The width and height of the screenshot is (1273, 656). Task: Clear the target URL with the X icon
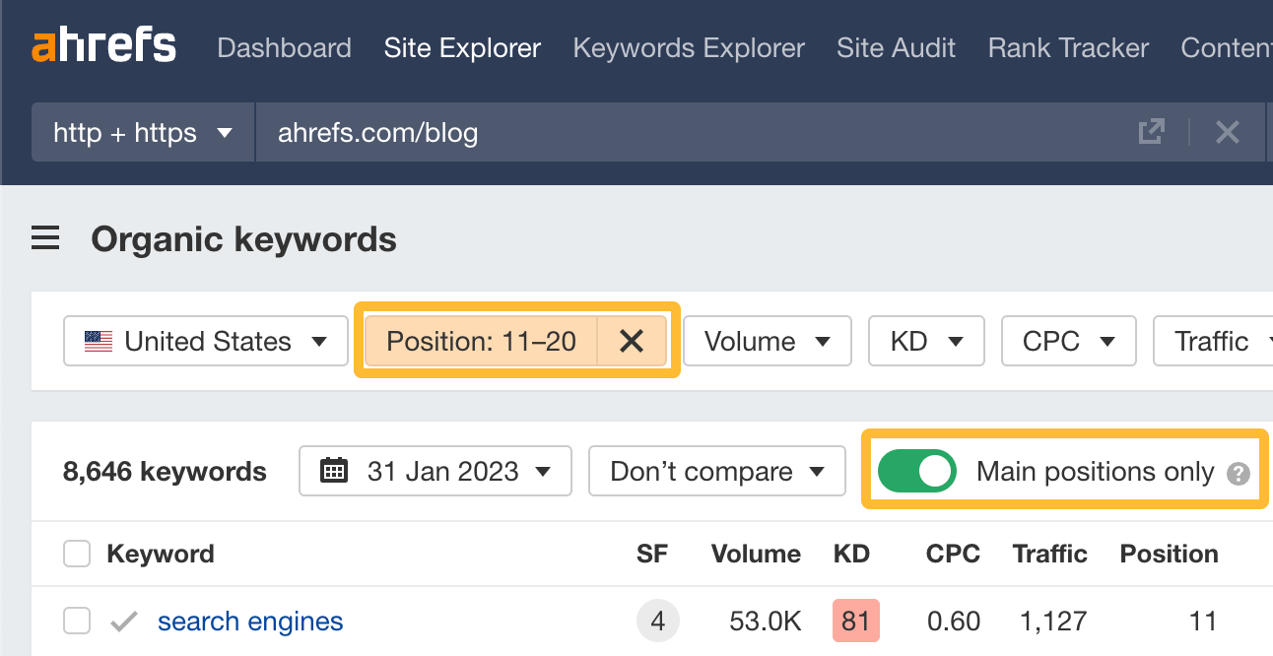click(x=1227, y=131)
